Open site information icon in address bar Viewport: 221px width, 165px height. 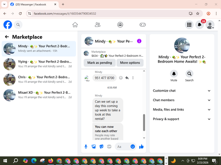click(30, 14)
